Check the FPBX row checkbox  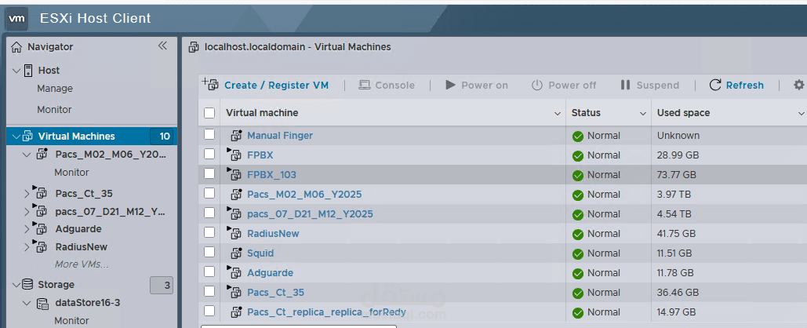pyautogui.click(x=209, y=154)
